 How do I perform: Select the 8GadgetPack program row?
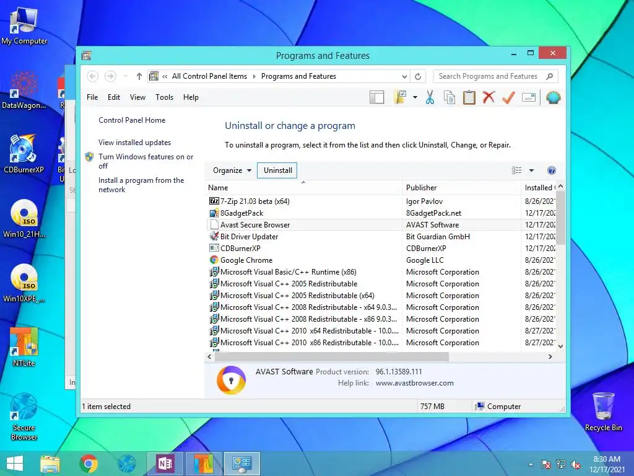point(381,213)
